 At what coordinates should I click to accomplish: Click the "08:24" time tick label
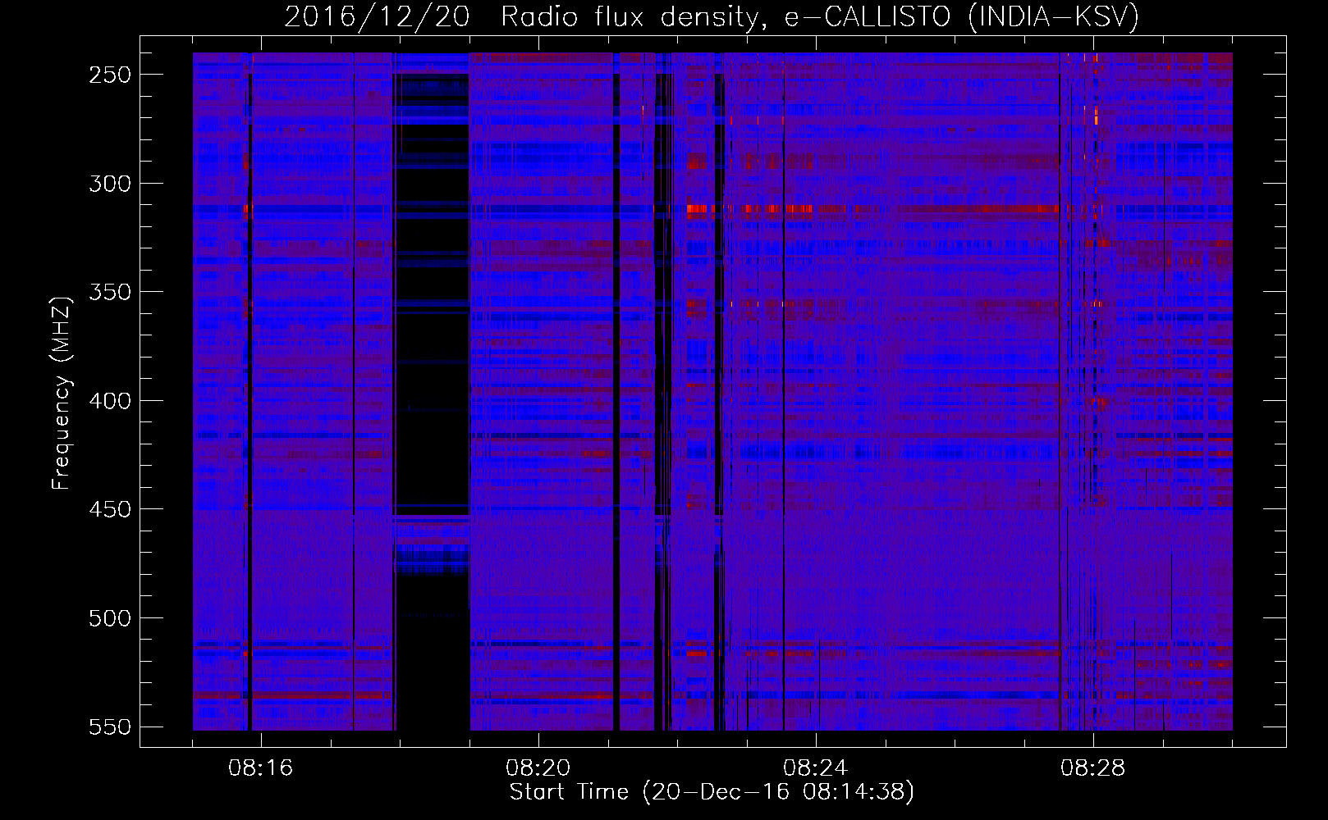coord(816,768)
